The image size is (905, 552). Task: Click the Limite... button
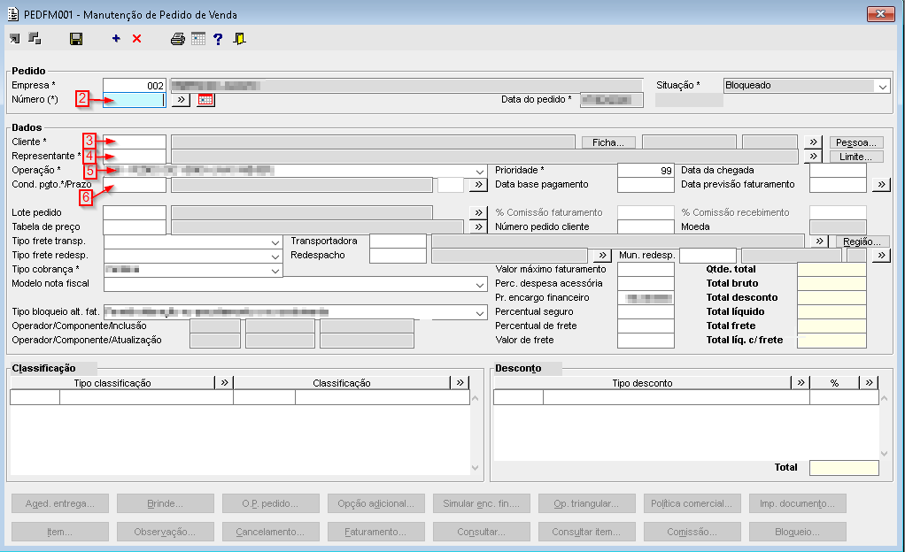pos(856,157)
